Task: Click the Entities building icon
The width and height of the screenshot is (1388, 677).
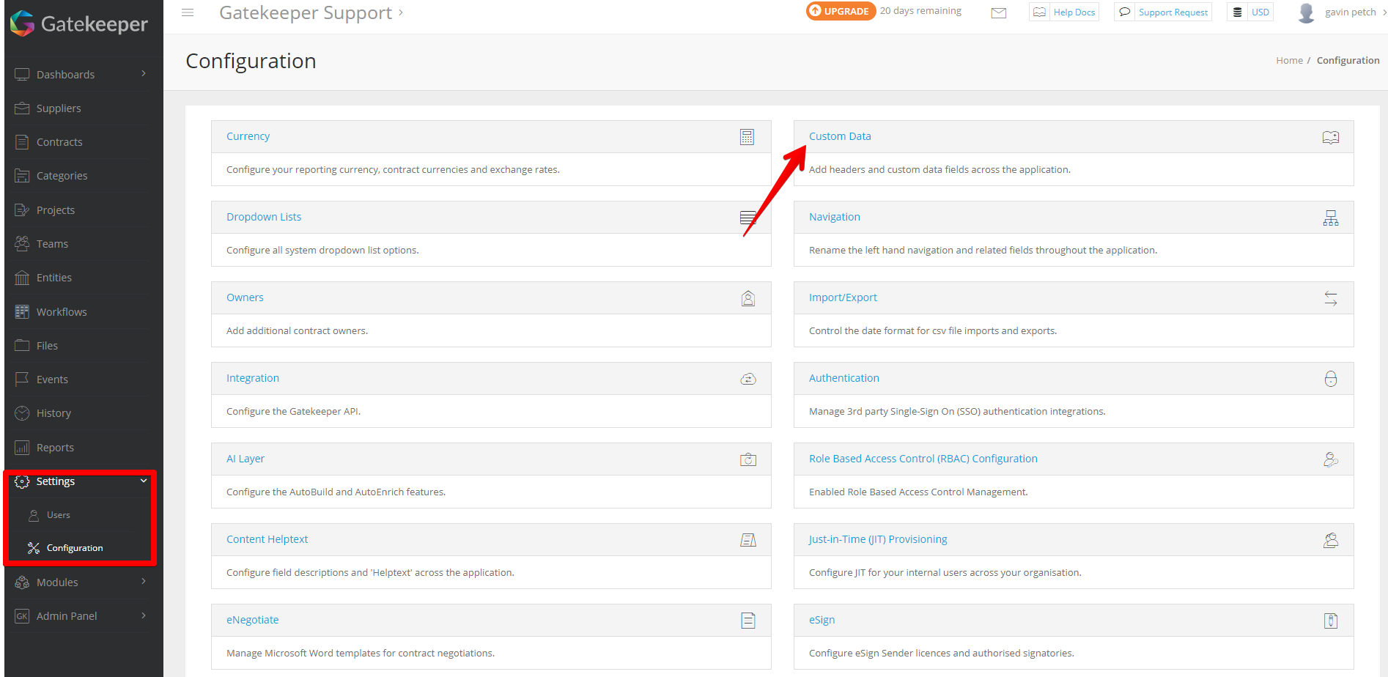Action: (22, 278)
